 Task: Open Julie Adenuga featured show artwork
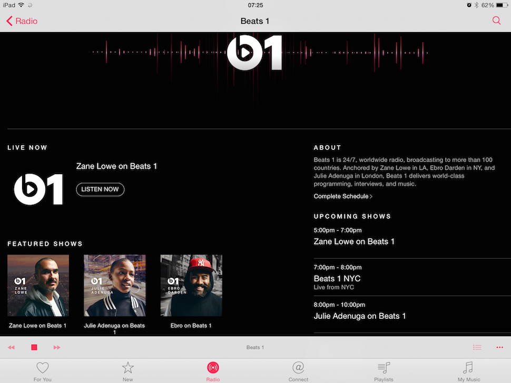[115, 285]
